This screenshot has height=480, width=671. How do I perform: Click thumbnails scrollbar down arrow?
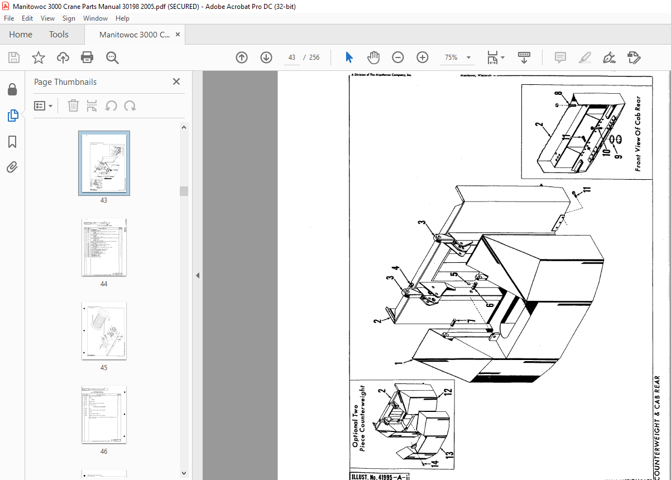184,473
